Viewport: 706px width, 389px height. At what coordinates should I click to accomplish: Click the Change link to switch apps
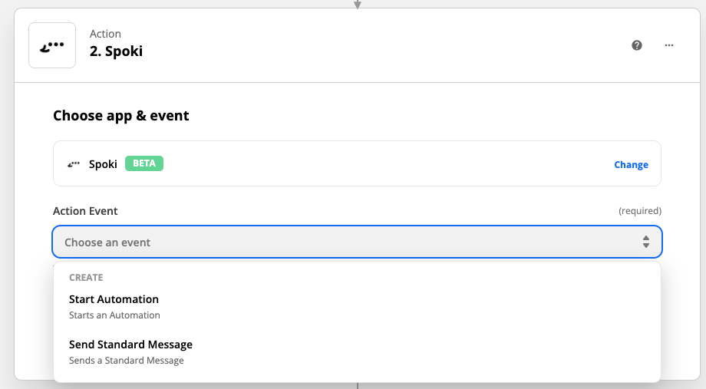click(631, 164)
